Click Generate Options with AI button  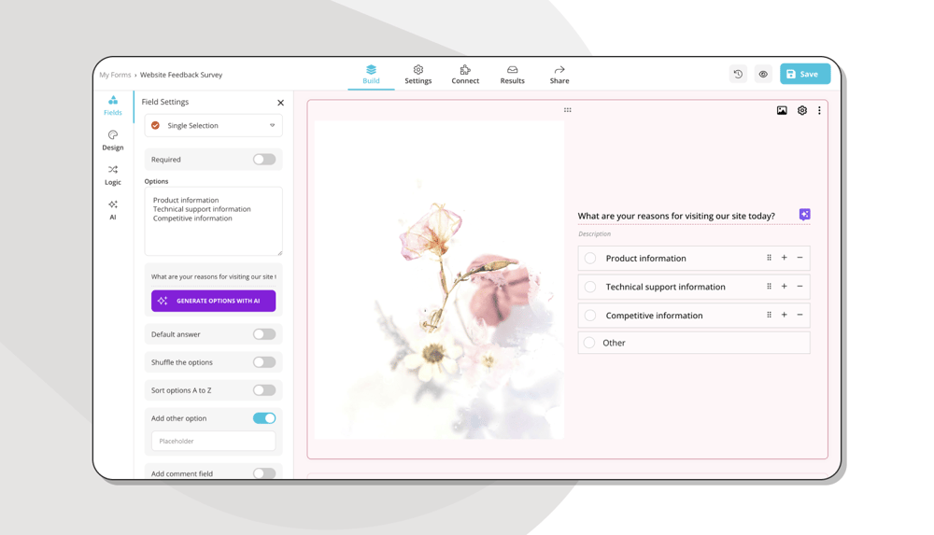pyautogui.click(x=213, y=301)
